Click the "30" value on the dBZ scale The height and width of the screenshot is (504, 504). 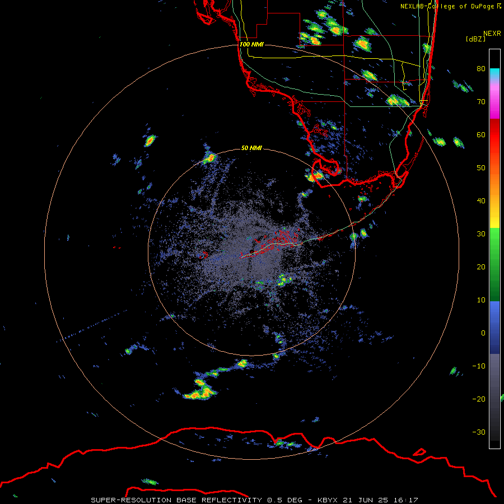[x=481, y=234]
